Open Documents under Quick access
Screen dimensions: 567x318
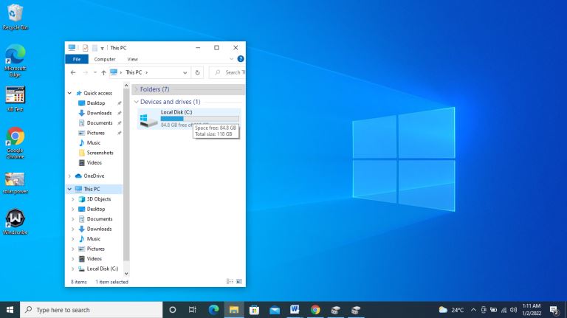click(x=99, y=123)
